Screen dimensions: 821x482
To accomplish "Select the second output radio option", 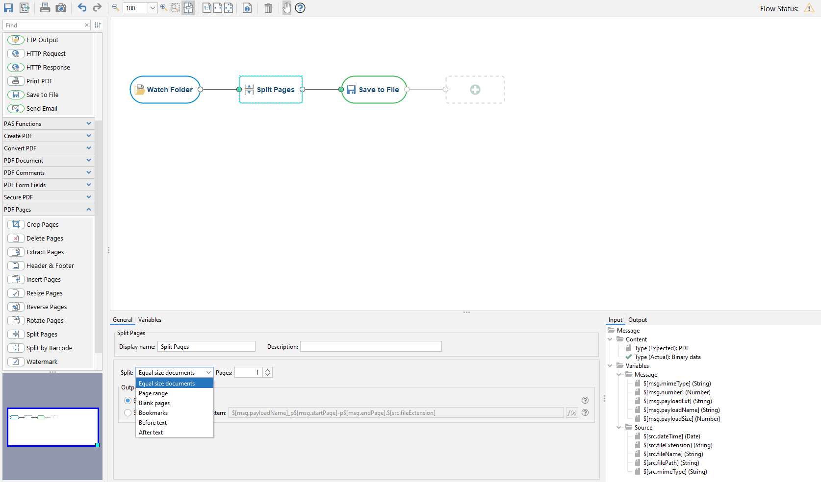I will [x=128, y=412].
